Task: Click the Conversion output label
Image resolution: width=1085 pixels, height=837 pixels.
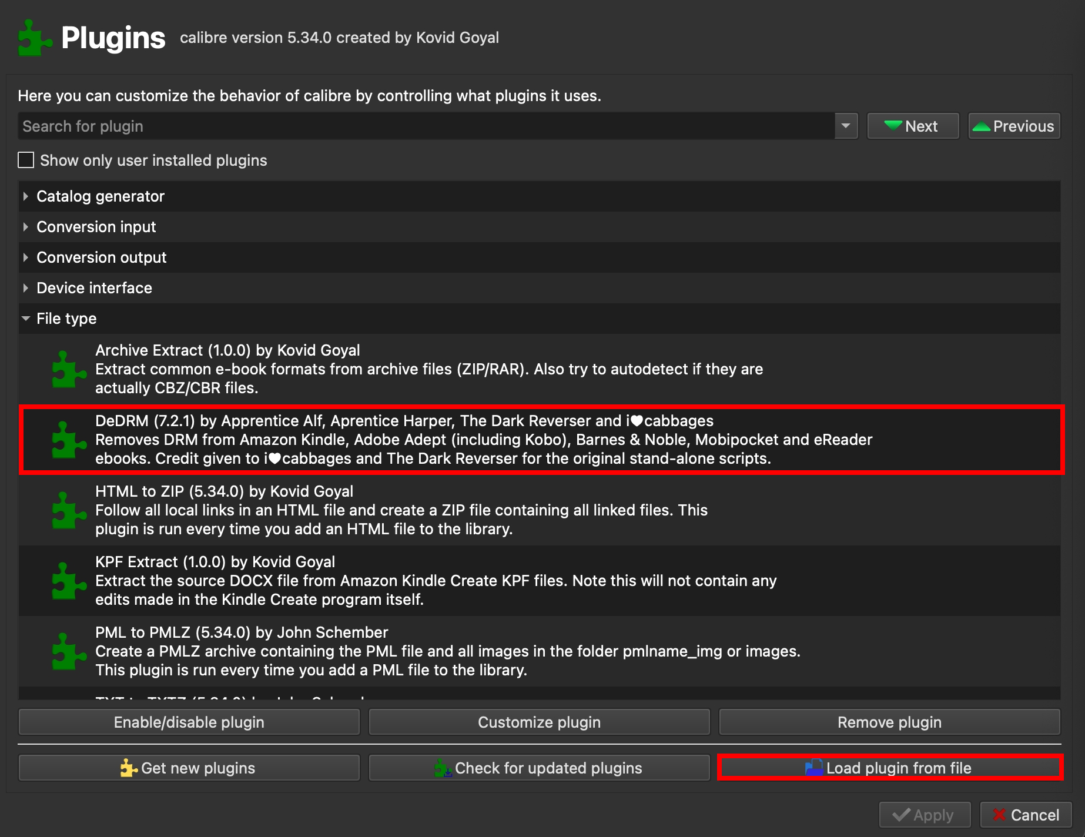Action: pyautogui.click(x=102, y=257)
